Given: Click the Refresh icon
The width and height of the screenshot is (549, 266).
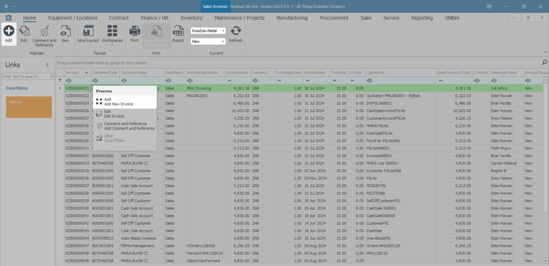Looking at the screenshot, I should (236, 31).
